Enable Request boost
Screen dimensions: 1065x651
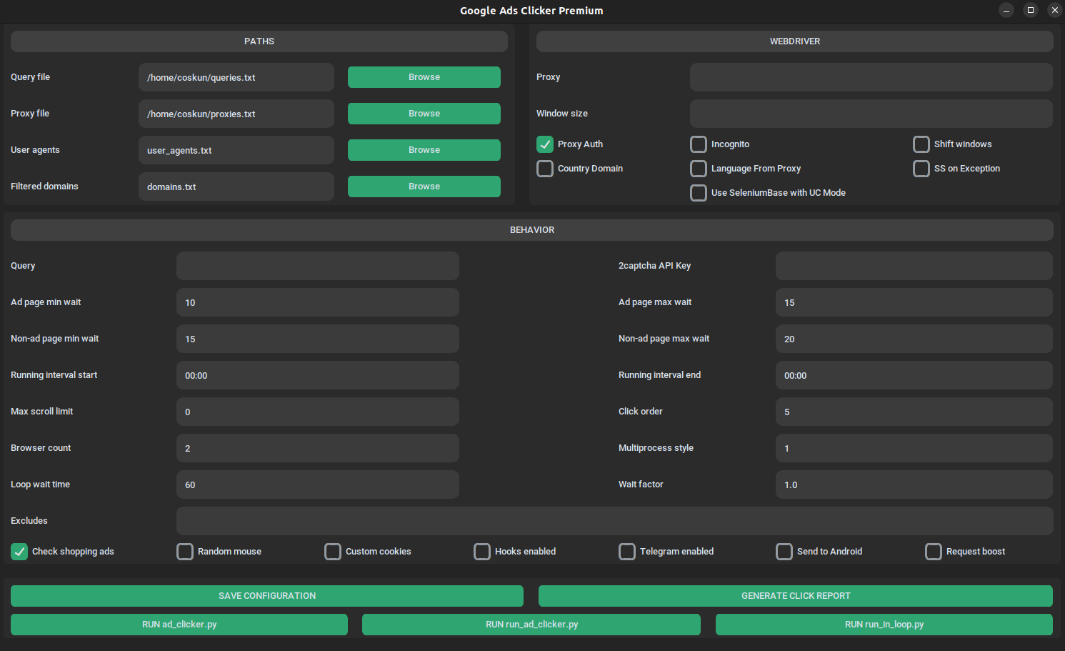point(933,551)
